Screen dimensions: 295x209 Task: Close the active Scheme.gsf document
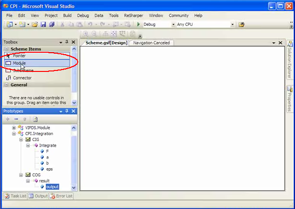coord(280,43)
